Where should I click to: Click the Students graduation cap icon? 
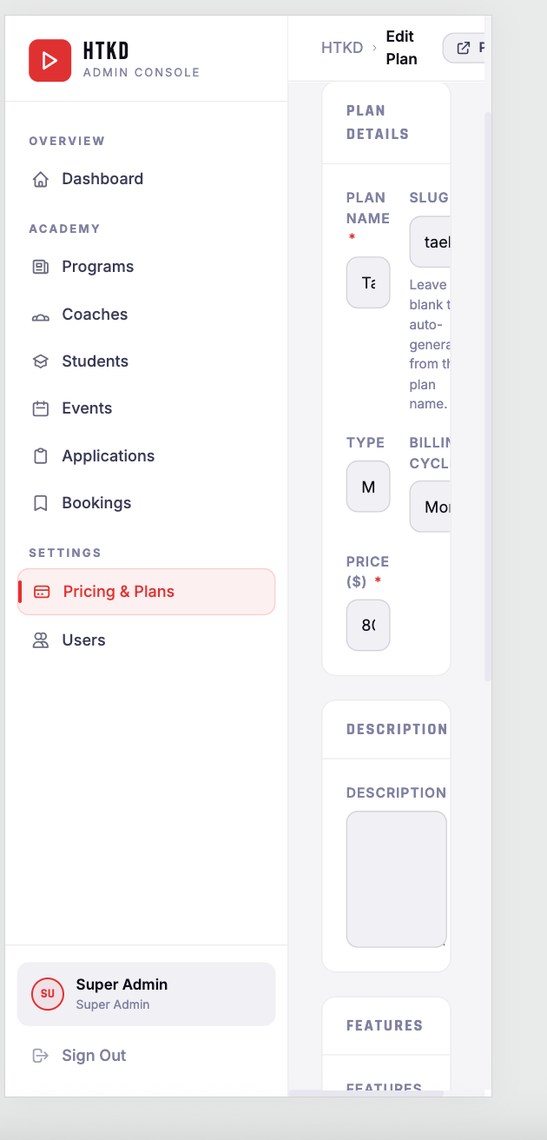[40, 361]
